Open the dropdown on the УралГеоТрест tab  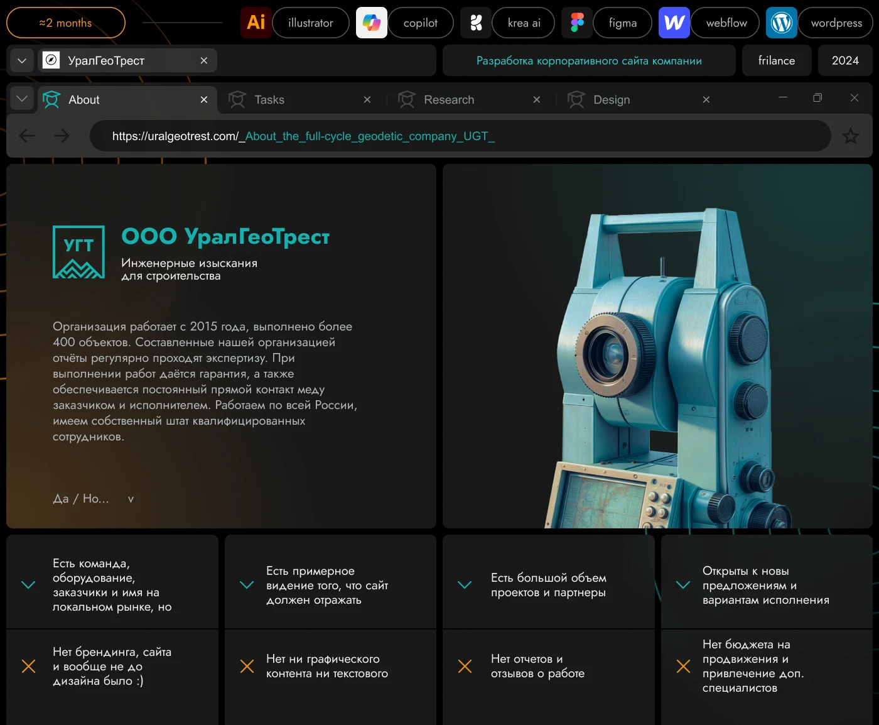pos(22,60)
